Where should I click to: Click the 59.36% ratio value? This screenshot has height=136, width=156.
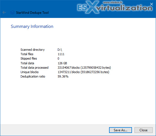63,76
